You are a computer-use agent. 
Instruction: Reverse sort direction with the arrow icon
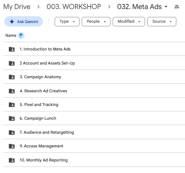pos(21,35)
